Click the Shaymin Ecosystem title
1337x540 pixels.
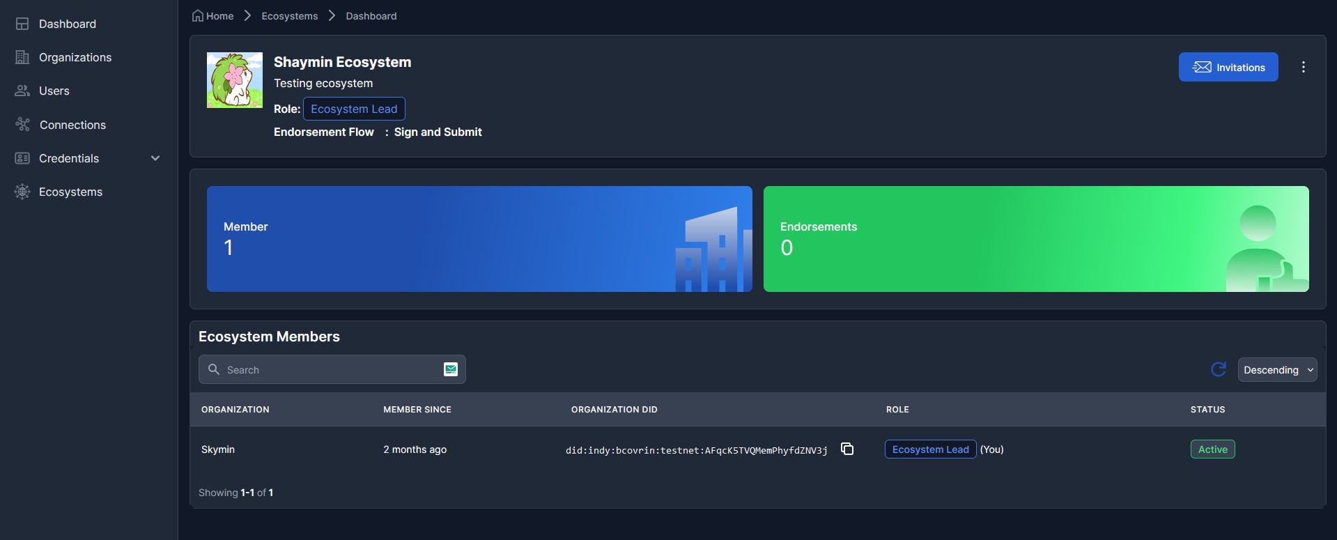[x=343, y=62]
